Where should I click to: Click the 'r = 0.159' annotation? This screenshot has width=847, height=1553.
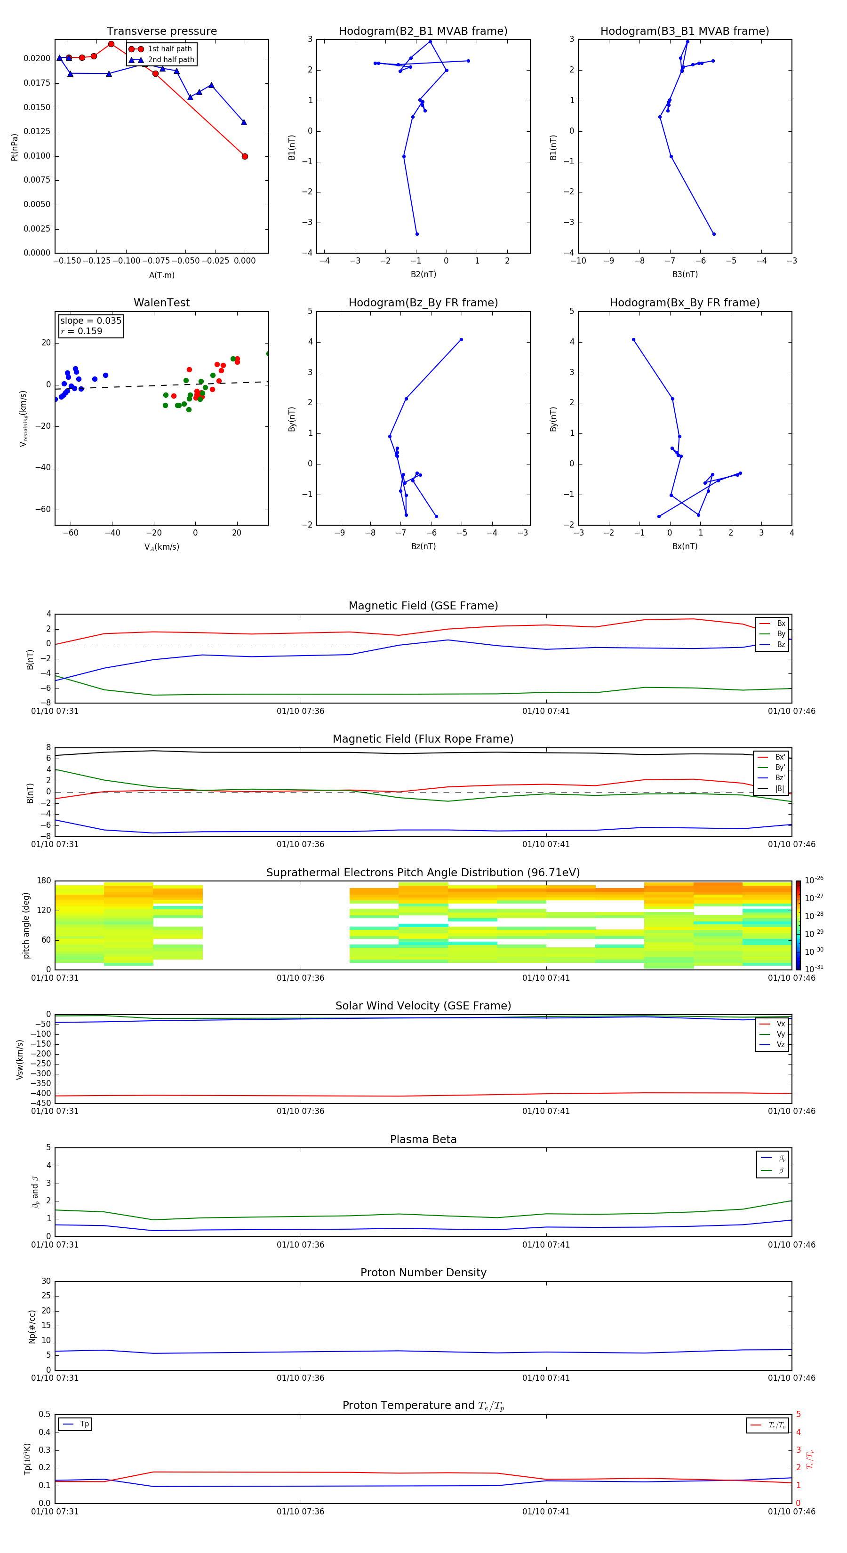[81, 331]
